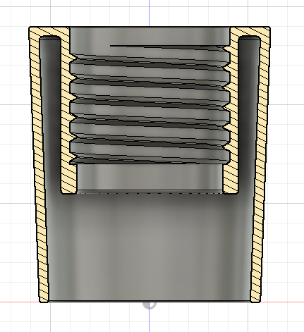Select the smooth bore face above the threads
Viewport: 304px width, 332px height.
150,36
